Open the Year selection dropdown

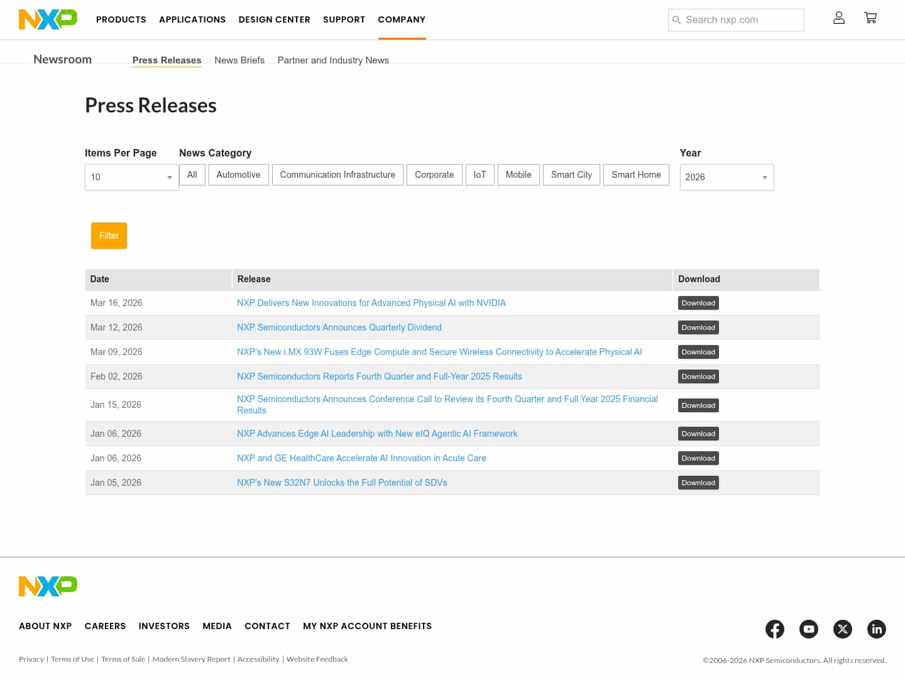coord(727,177)
